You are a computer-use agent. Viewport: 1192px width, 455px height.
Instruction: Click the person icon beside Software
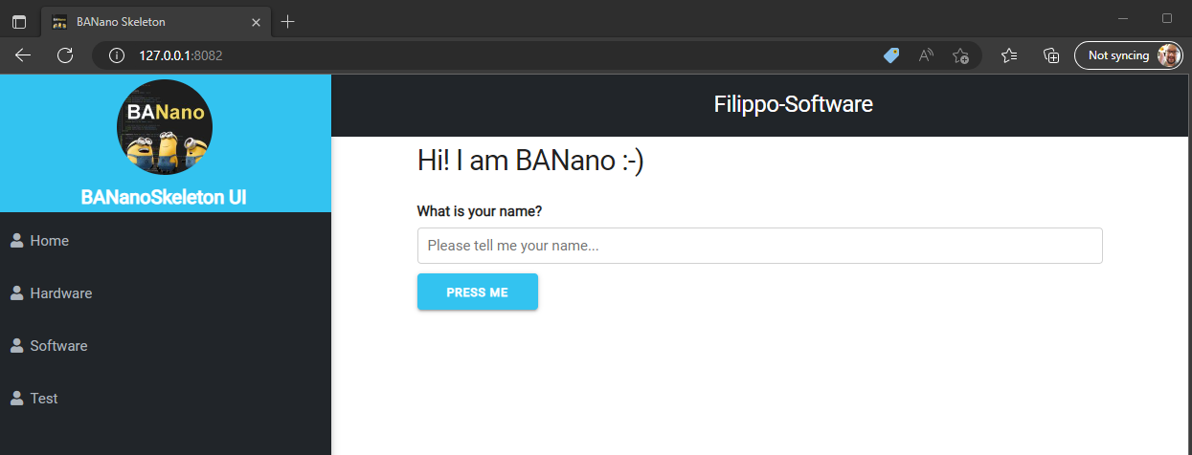[17, 346]
